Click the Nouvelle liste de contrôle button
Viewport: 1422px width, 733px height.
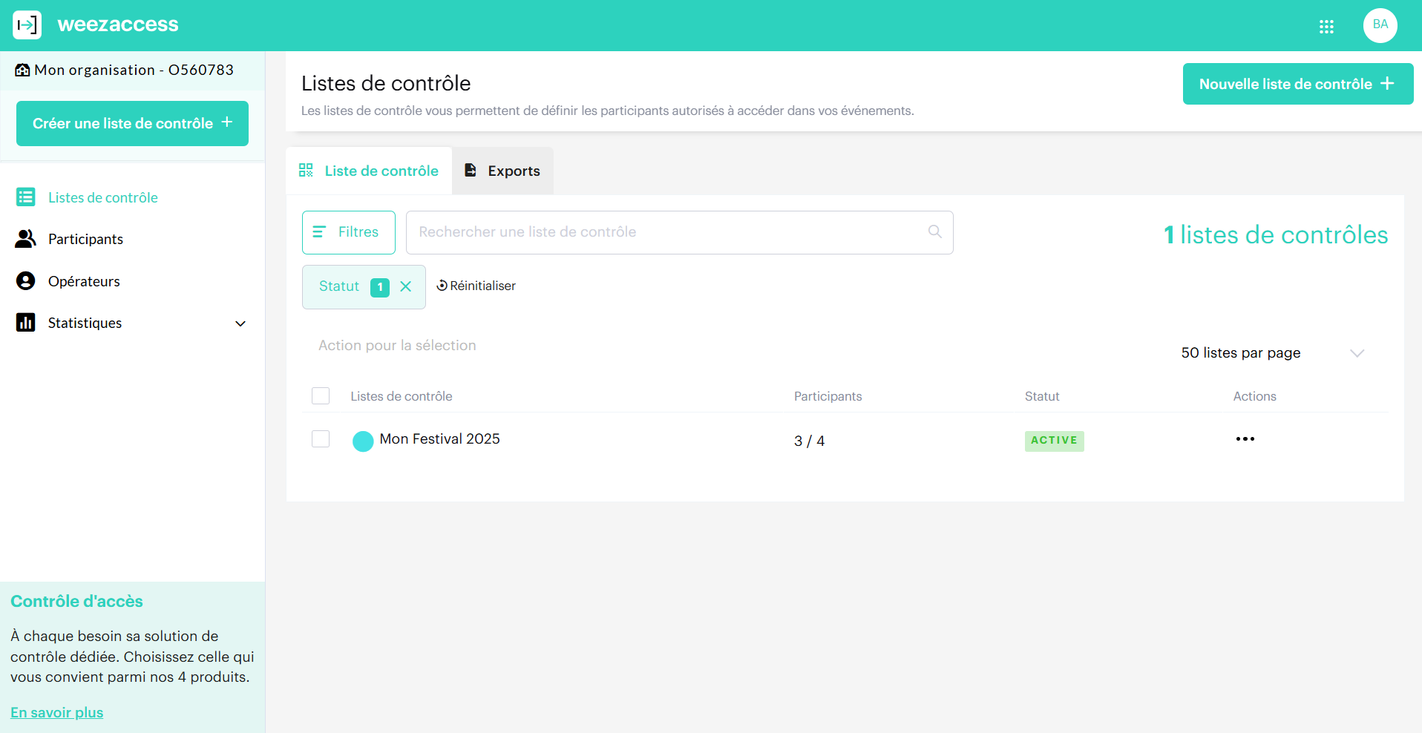pos(1297,84)
